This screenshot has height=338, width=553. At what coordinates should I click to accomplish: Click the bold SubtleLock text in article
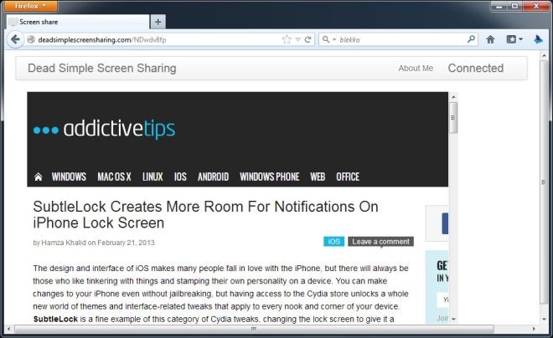(55, 320)
